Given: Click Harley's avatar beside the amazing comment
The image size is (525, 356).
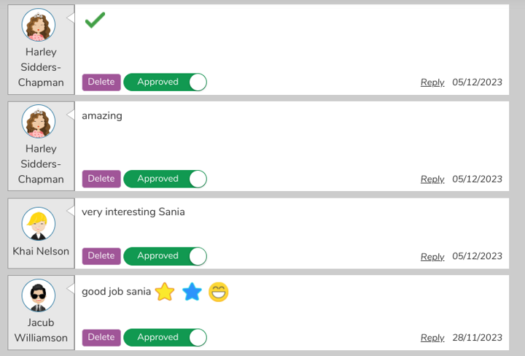Looking at the screenshot, I should [39, 121].
